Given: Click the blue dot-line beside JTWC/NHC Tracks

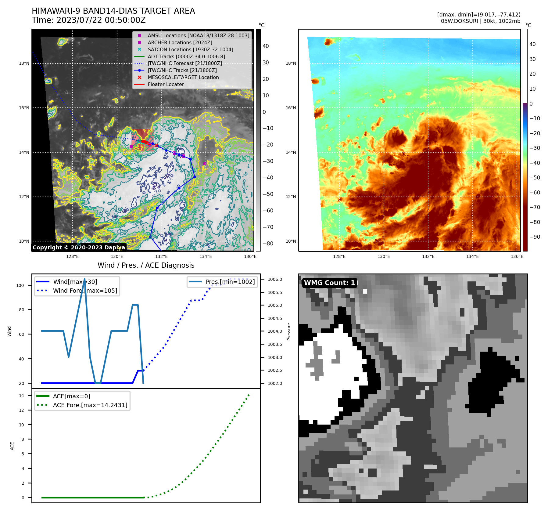Looking at the screenshot, I should (139, 71).
